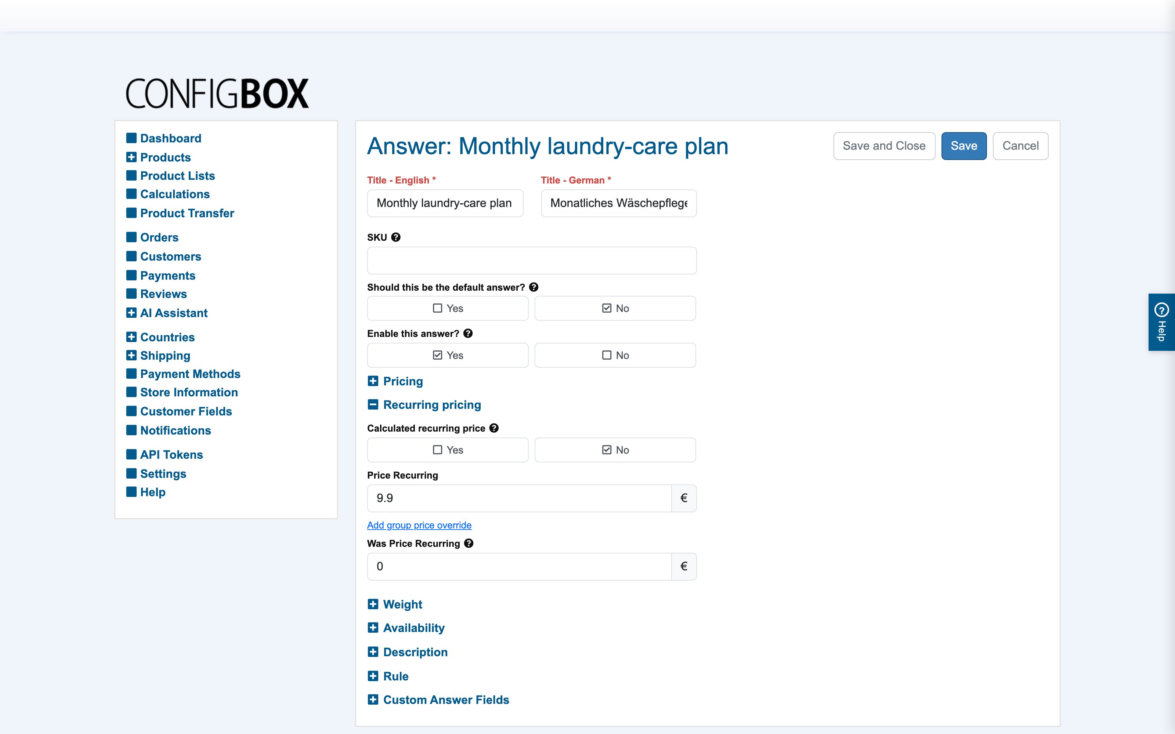Select No for Calculated recurring price
The image size is (1175, 734).
(615, 450)
